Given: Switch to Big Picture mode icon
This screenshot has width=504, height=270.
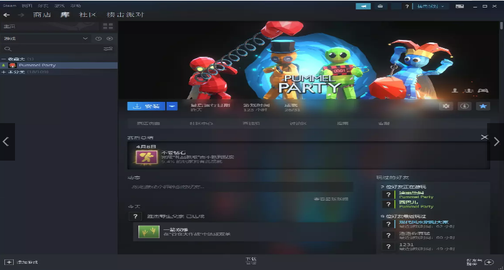Looking at the screenshot, I should [460, 6].
